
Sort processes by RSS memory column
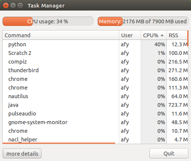[x=177, y=35]
